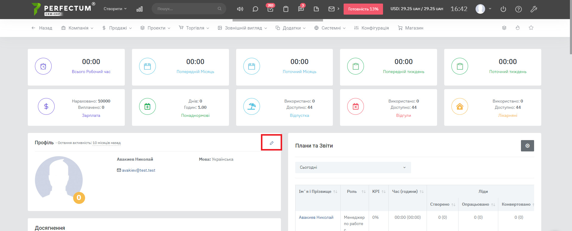The image size is (572, 231).
Task: Open the megaphone announcements icon
Action: click(240, 9)
